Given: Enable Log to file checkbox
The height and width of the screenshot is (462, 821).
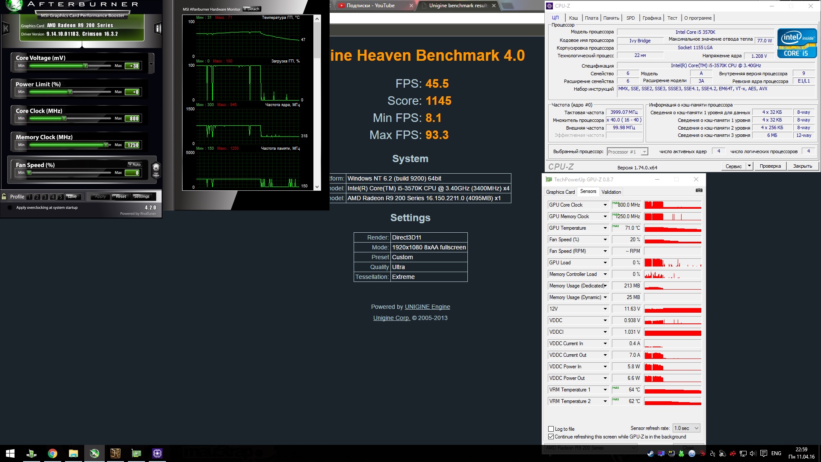Looking at the screenshot, I should point(551,429).
